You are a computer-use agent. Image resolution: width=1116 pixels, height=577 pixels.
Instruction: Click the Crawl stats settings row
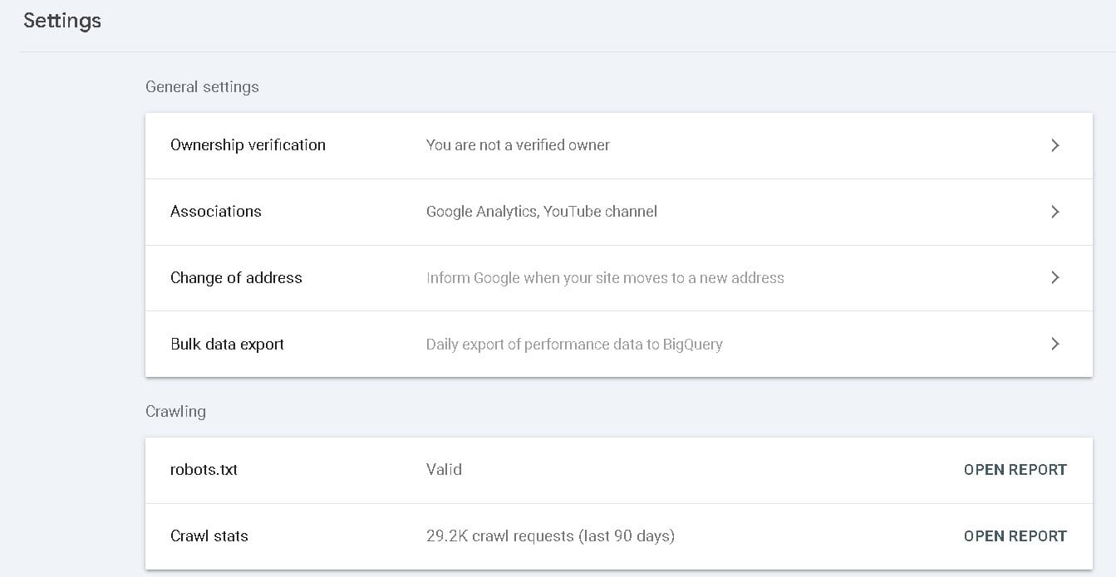tap(209, 535)
